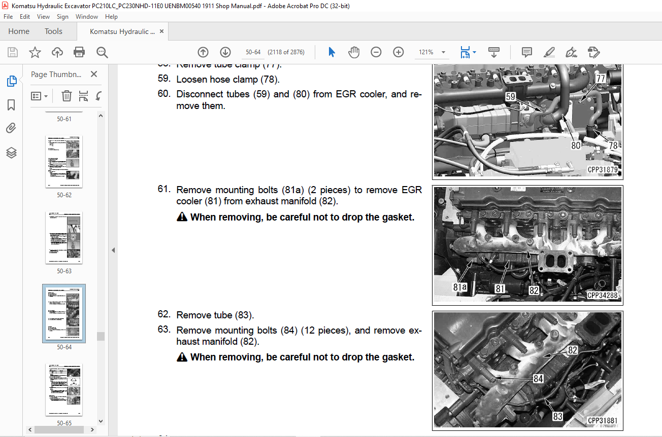Zoom out with the minus icon
Screen dimensions: 662x437
pos(376,52)
